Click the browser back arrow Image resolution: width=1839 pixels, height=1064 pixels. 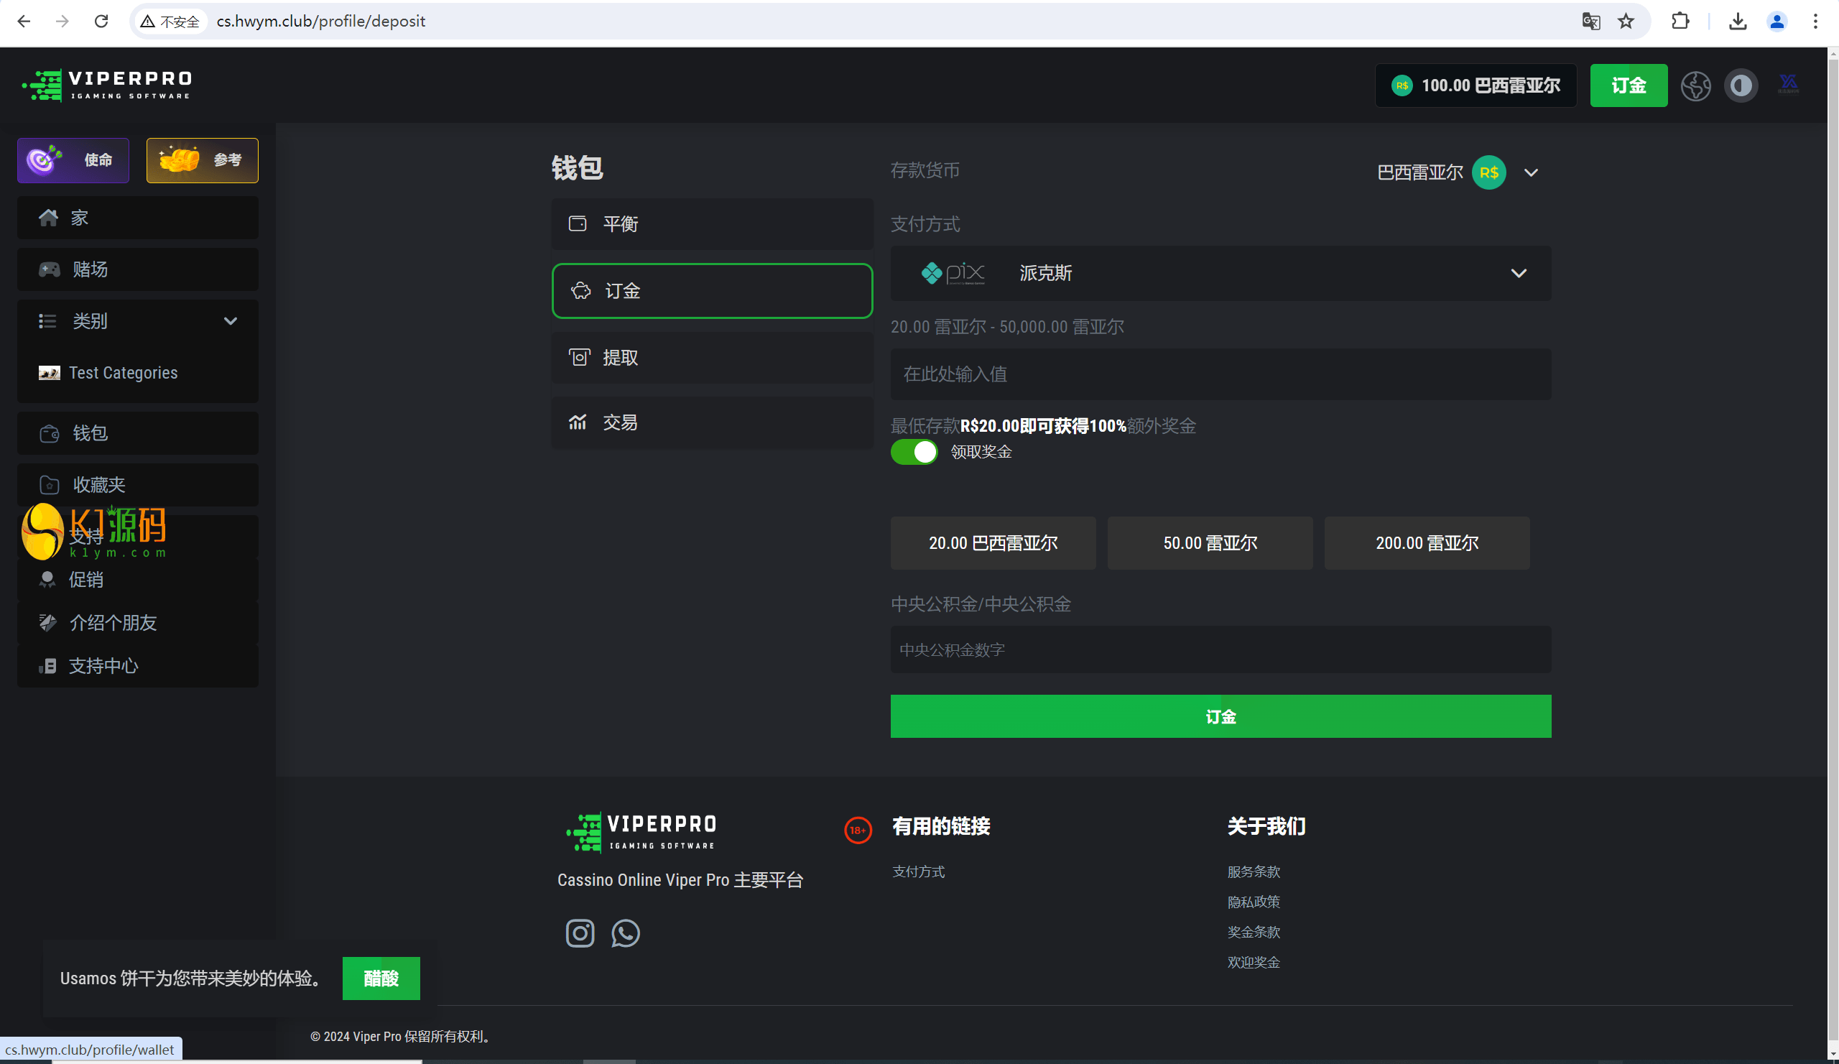(x=24, y=21)
